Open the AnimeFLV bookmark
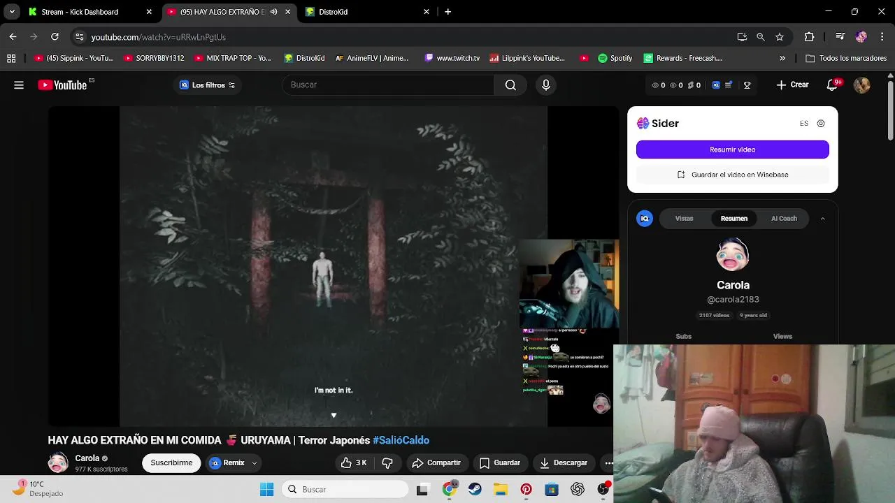The image size is (895, 503). point(371,58)
